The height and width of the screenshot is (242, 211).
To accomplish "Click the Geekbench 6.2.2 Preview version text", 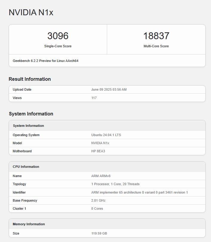I will [46, 61].
